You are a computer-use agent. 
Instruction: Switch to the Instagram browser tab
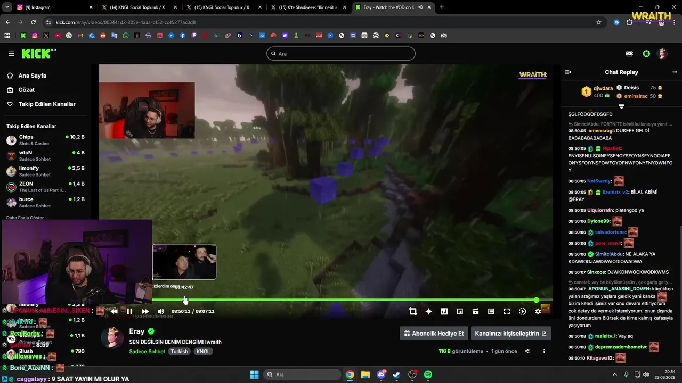click(x=53, y=7)
